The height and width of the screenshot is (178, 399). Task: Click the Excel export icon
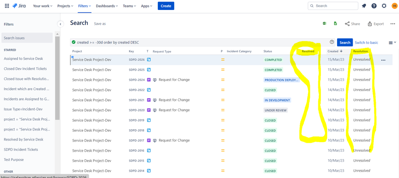(x=324, y=24)
